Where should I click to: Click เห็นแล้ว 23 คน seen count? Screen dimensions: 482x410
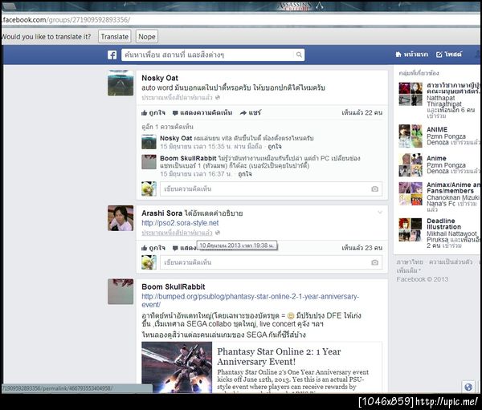click(362, 248)
